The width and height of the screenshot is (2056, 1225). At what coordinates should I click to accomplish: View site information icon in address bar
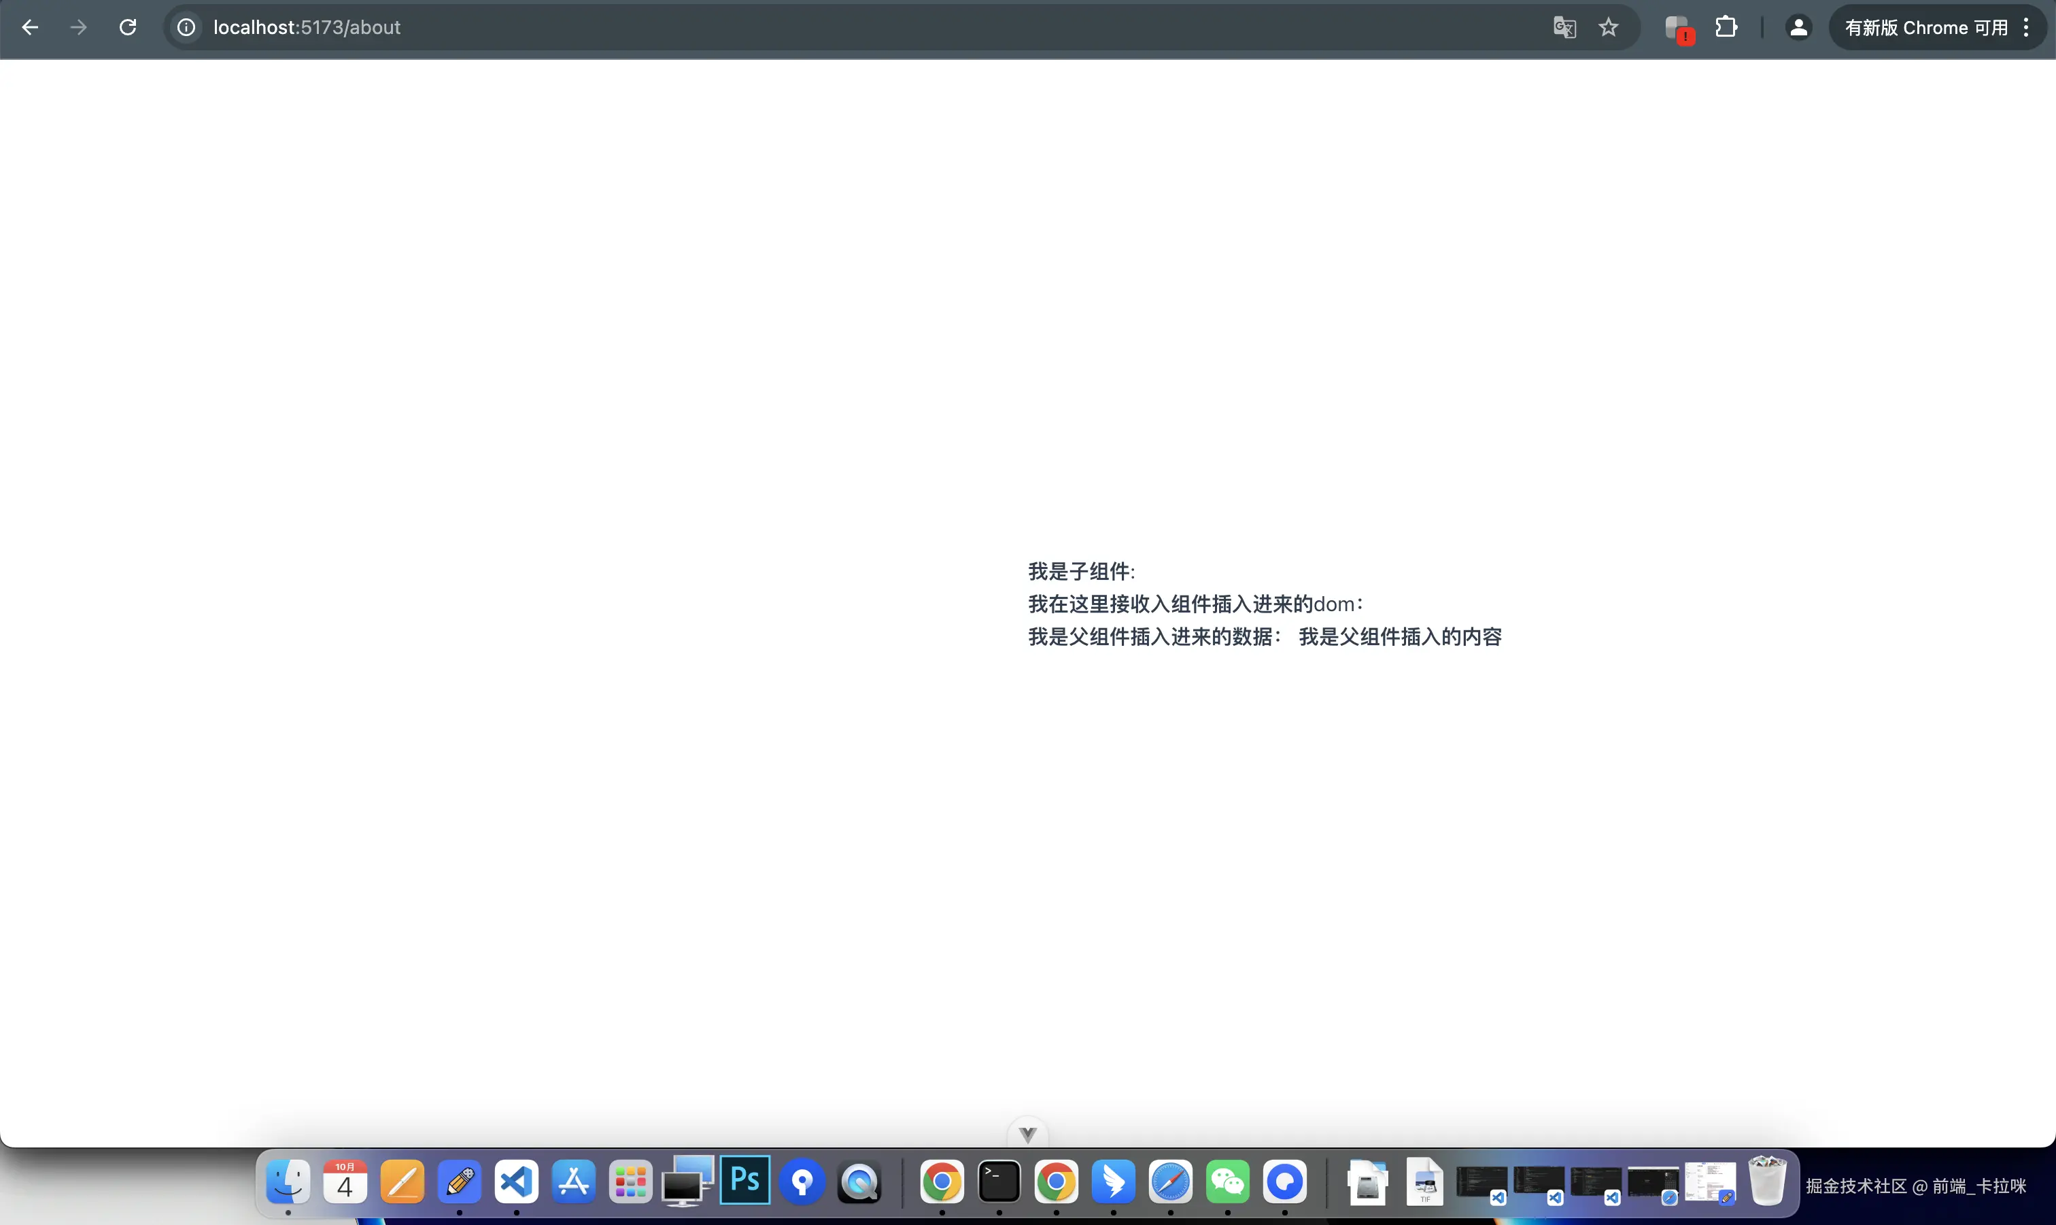(x=186, y=27)
